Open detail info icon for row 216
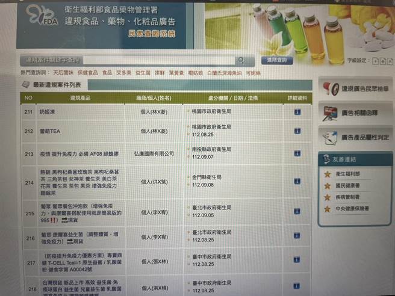 point(297,236)
